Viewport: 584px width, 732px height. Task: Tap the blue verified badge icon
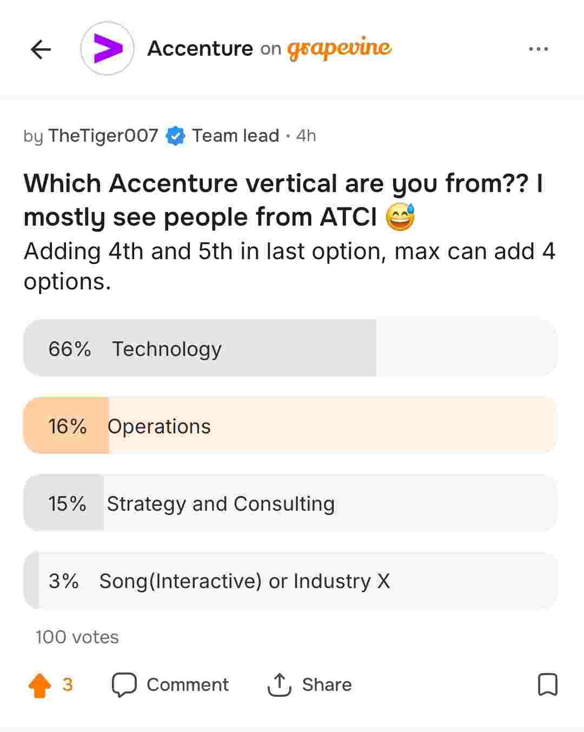tap(175, 136)
